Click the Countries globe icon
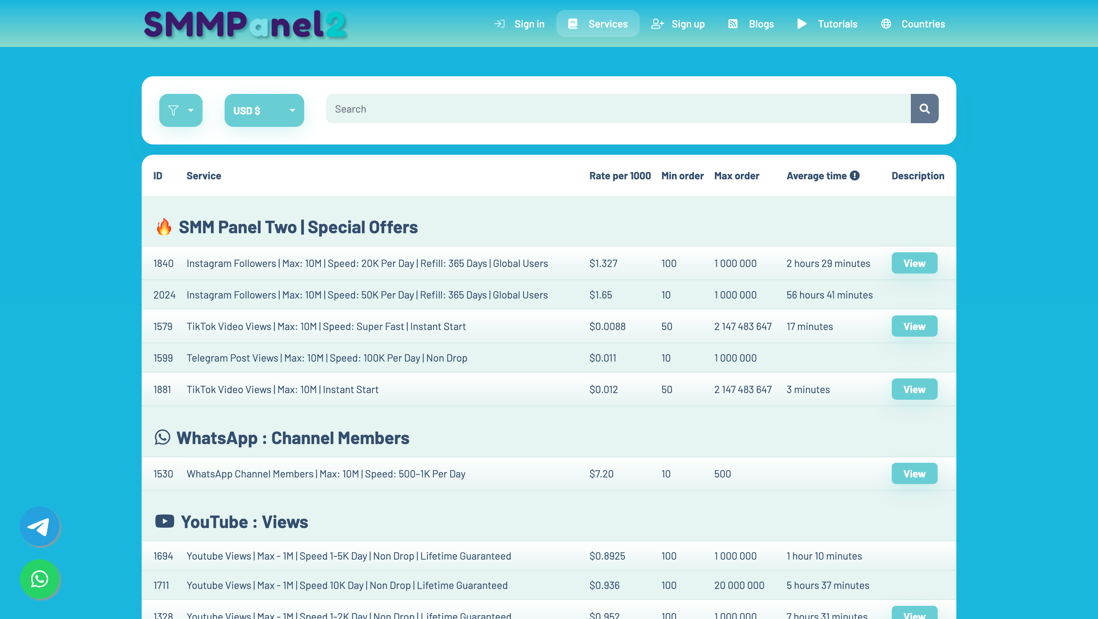1098x619 pixels. (886, 24)
